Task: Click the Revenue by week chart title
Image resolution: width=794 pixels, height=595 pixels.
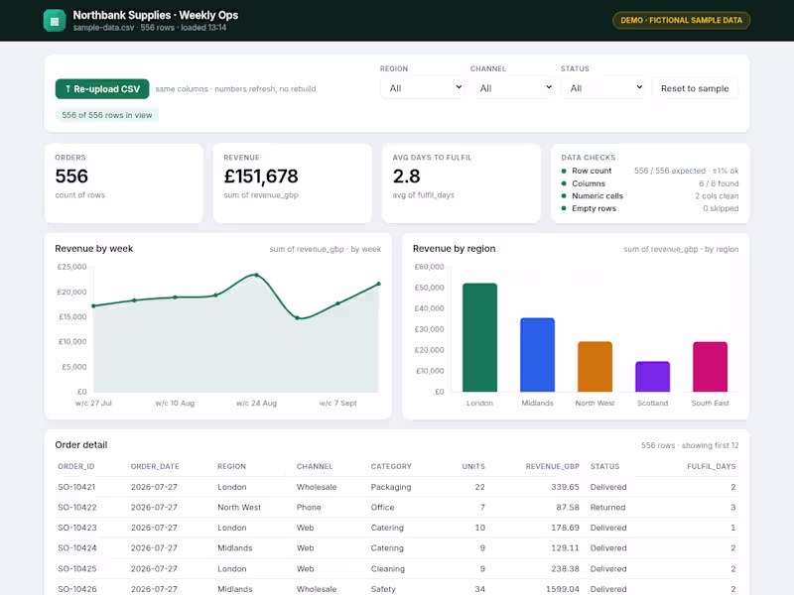Action: 93,249
